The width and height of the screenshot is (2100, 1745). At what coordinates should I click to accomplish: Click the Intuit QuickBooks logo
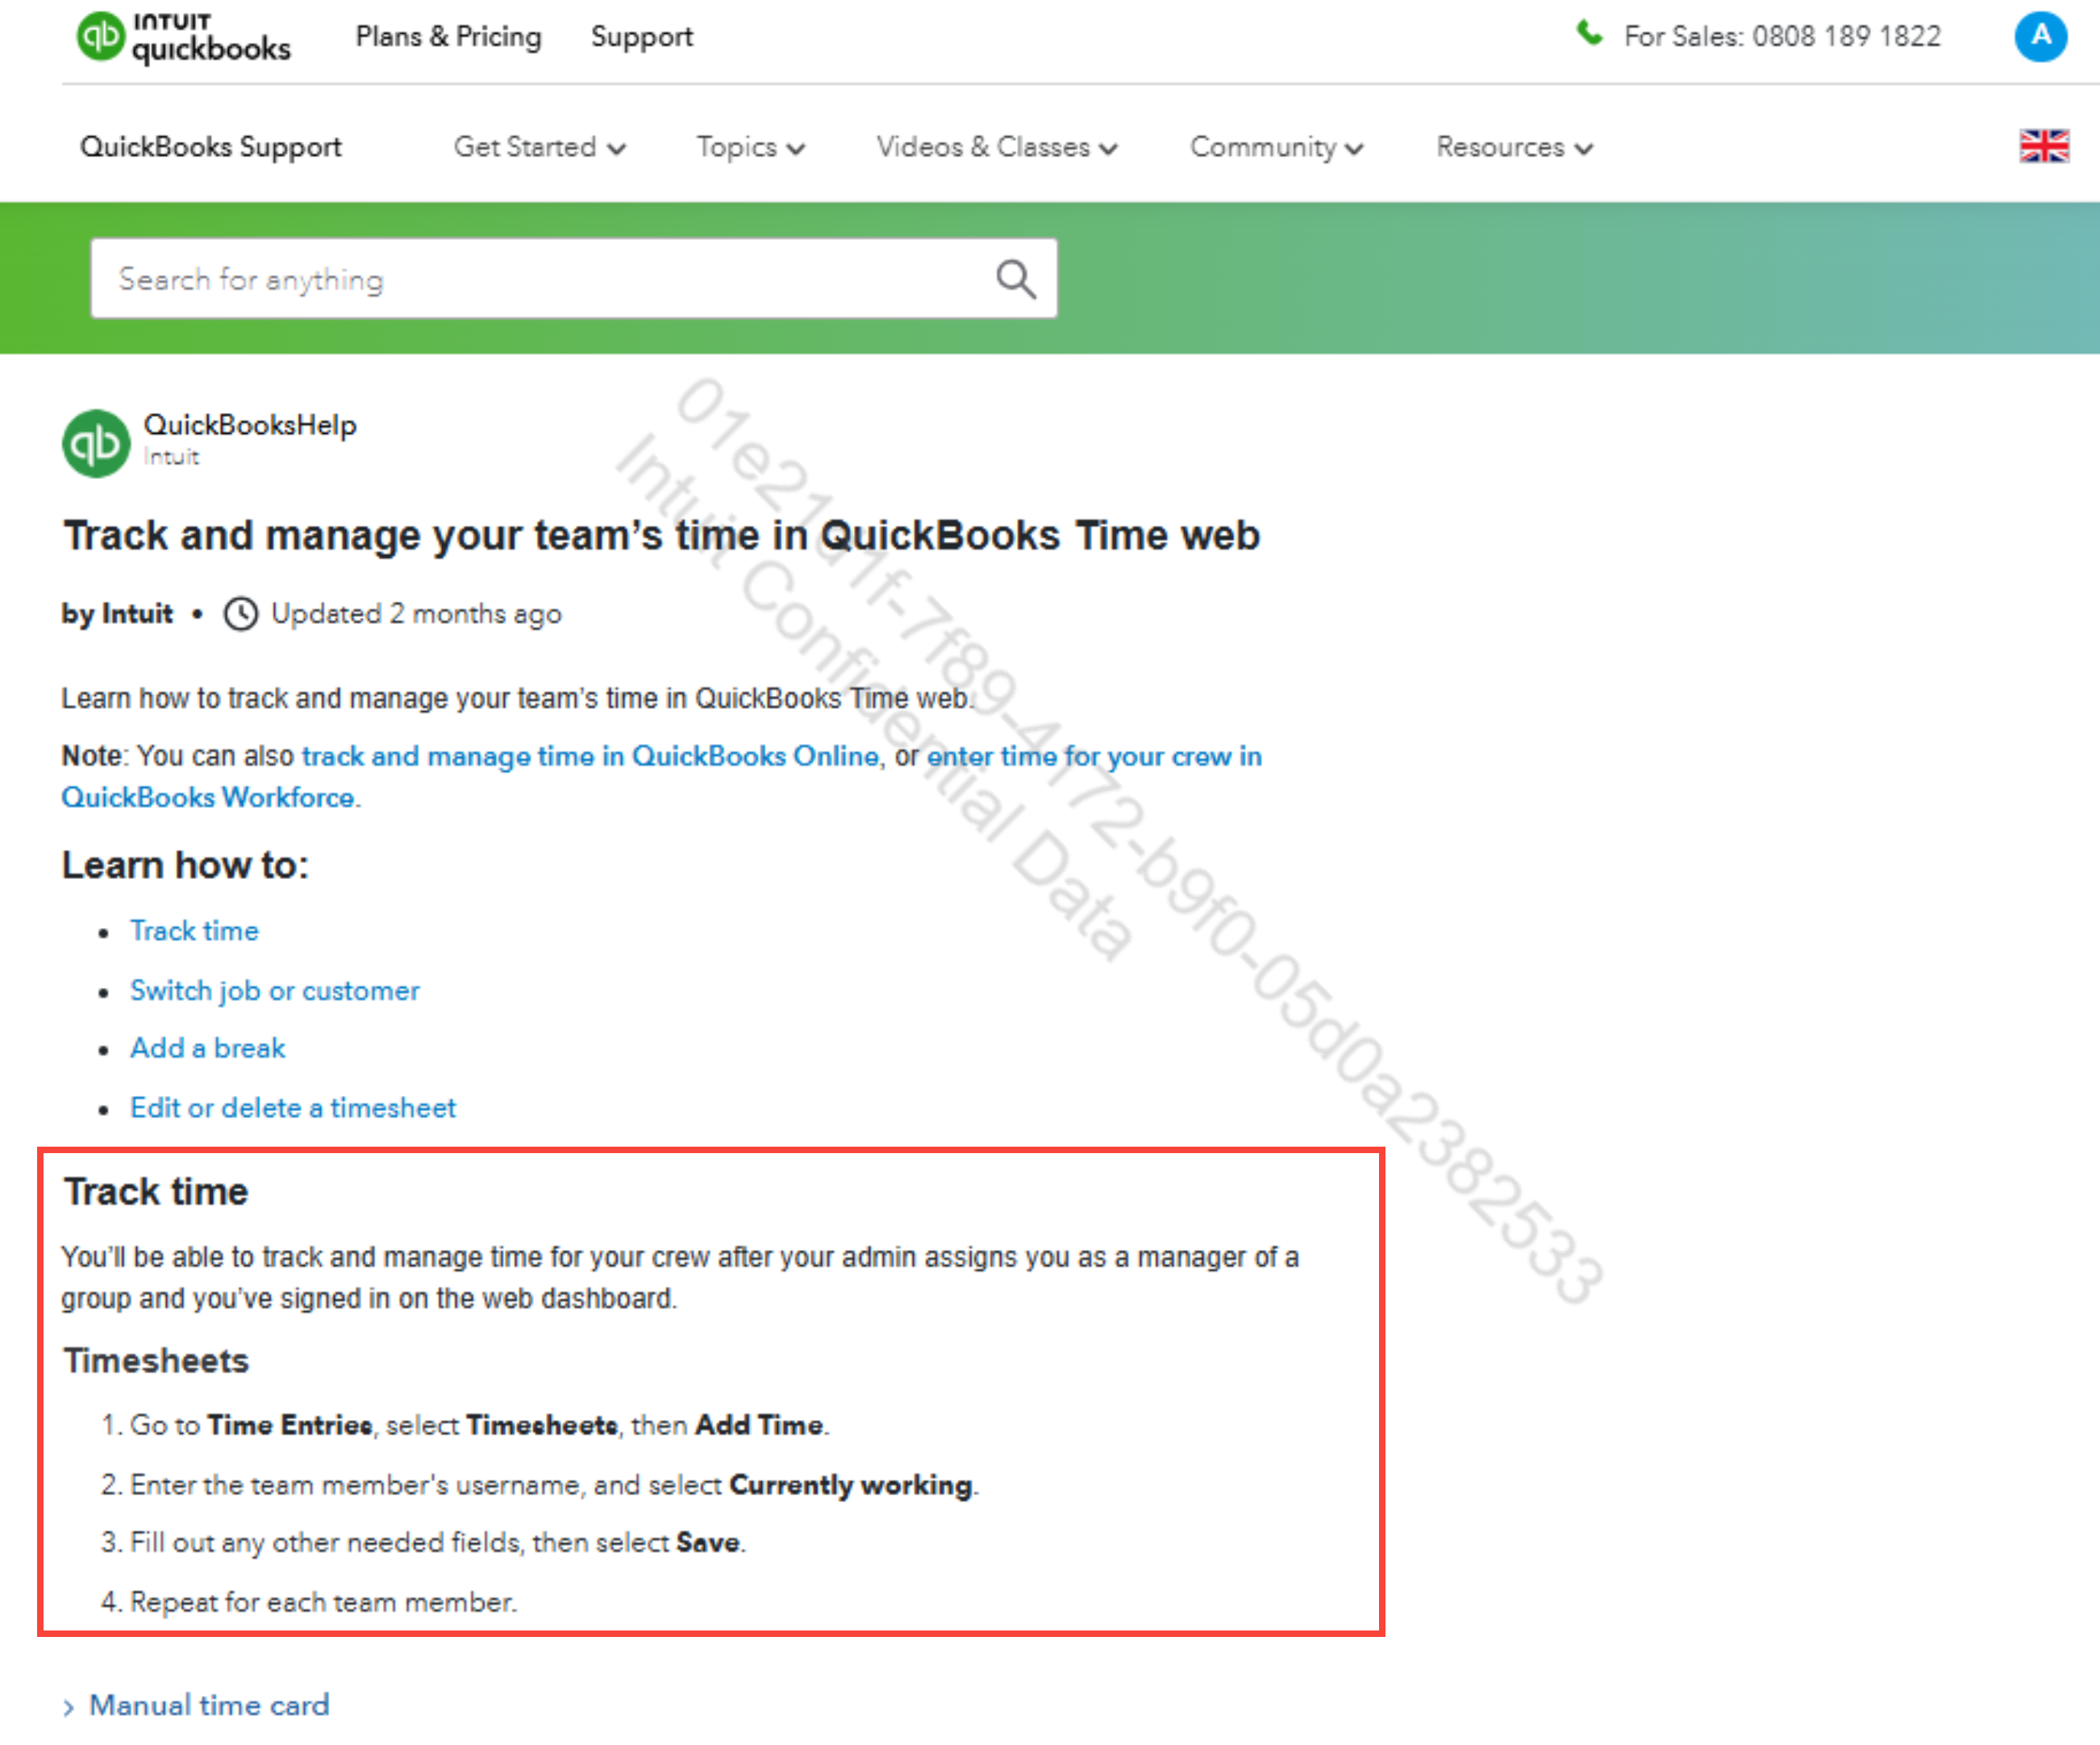[x=184, y=37]
